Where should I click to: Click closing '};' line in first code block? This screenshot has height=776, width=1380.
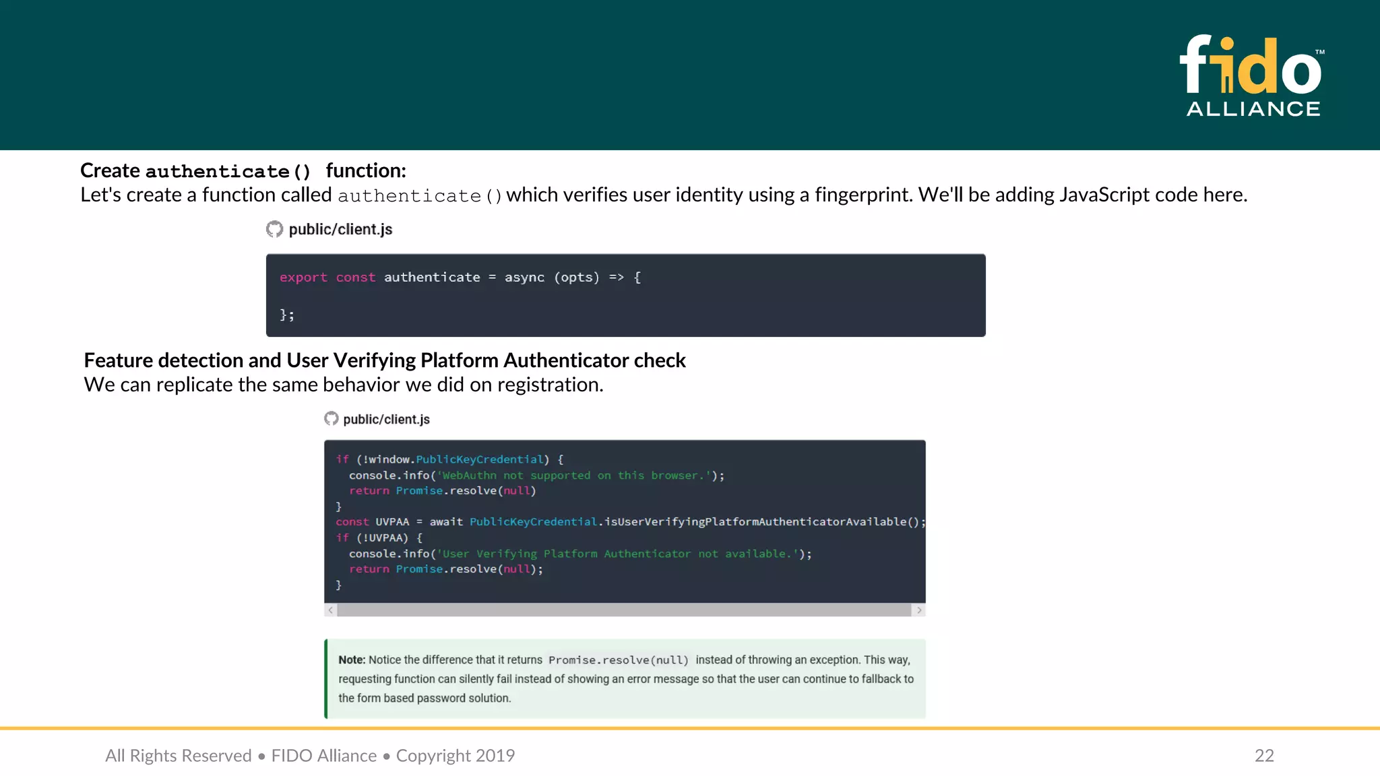(287, 315)
